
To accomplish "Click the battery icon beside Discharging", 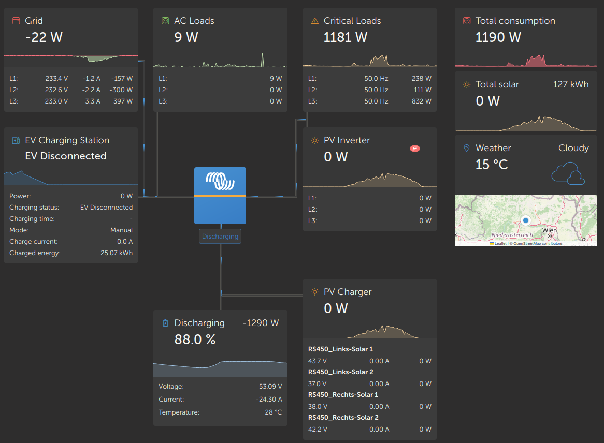I will tap(165, 323).
